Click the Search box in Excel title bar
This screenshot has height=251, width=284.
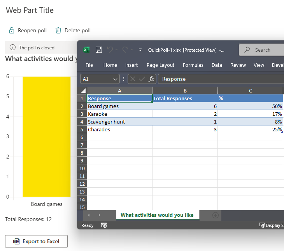tap(261, 50)
